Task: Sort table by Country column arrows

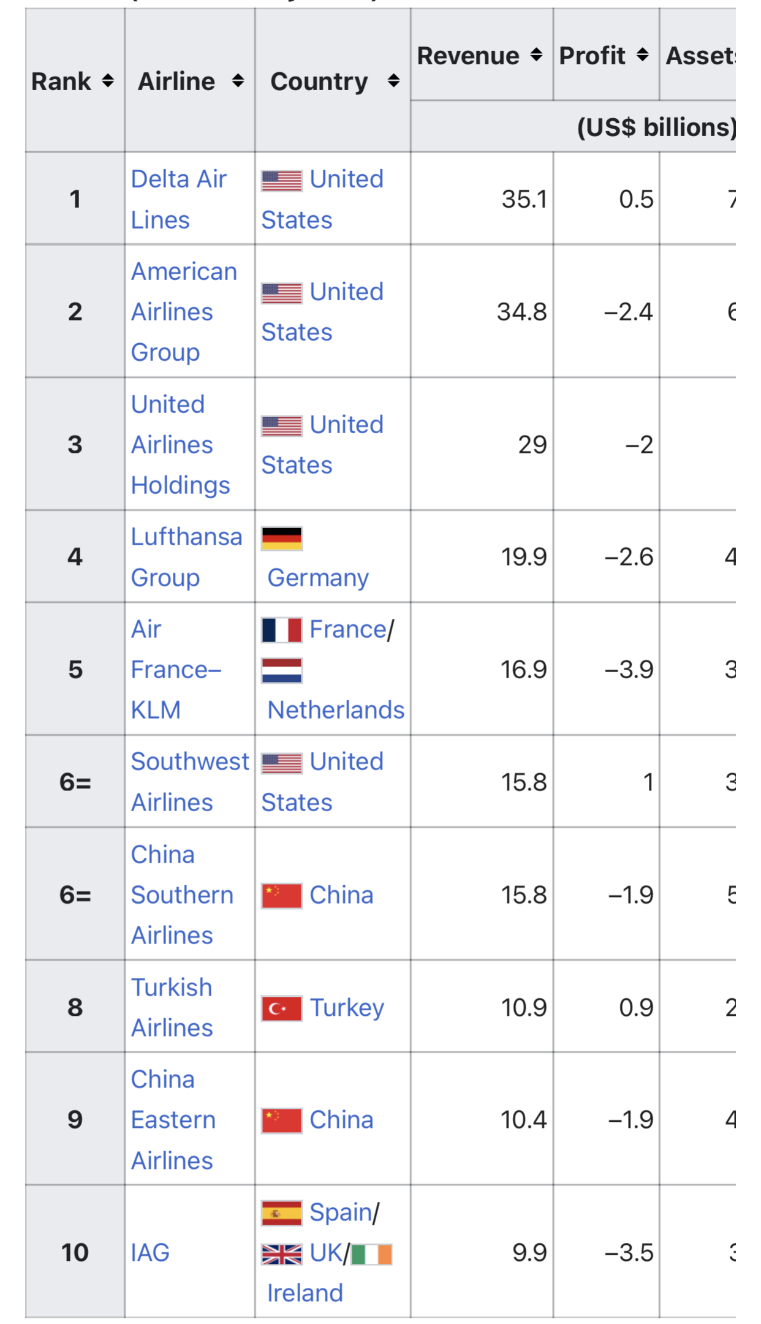Action: (393, 81)
